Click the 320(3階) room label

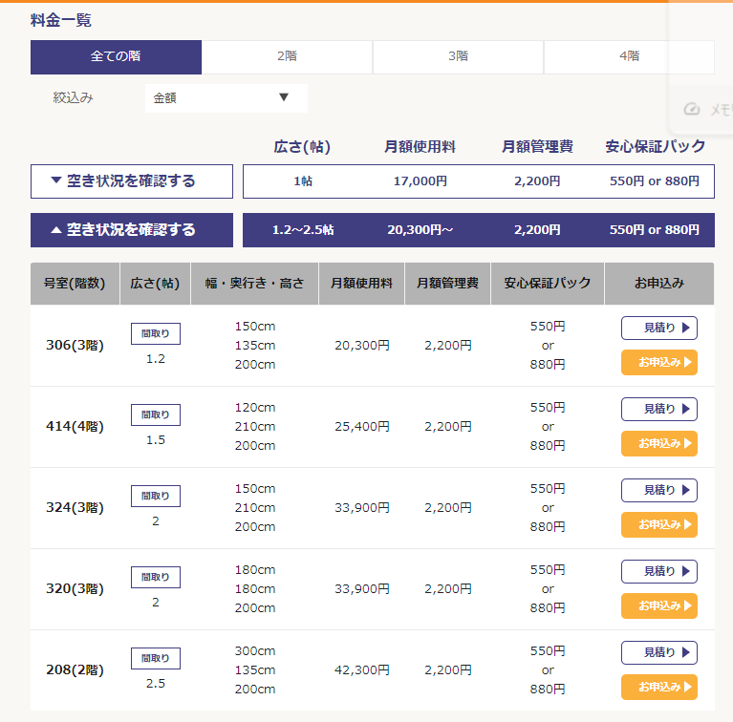pyautogui.click(x=75, y=589)
